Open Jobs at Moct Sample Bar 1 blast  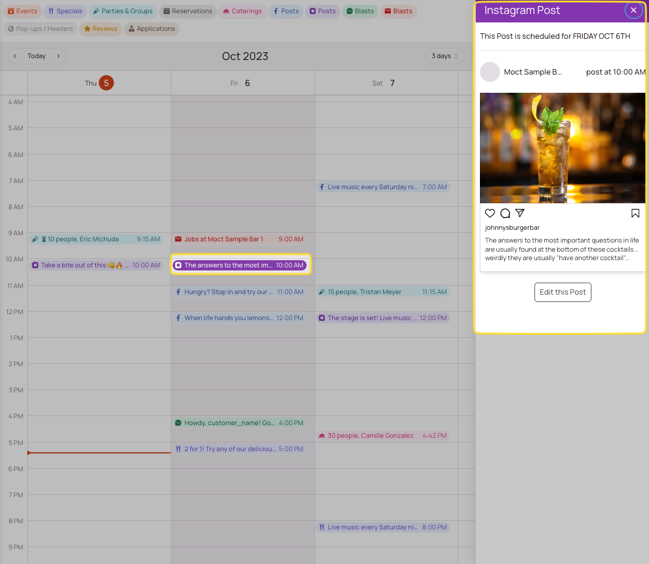pos(239,239)
